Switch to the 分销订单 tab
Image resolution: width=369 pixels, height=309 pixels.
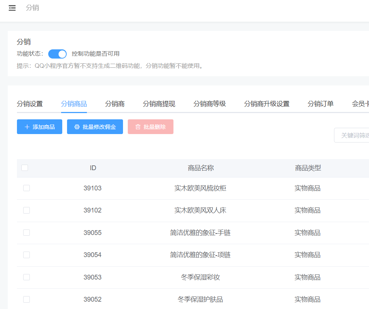(320, 104)
